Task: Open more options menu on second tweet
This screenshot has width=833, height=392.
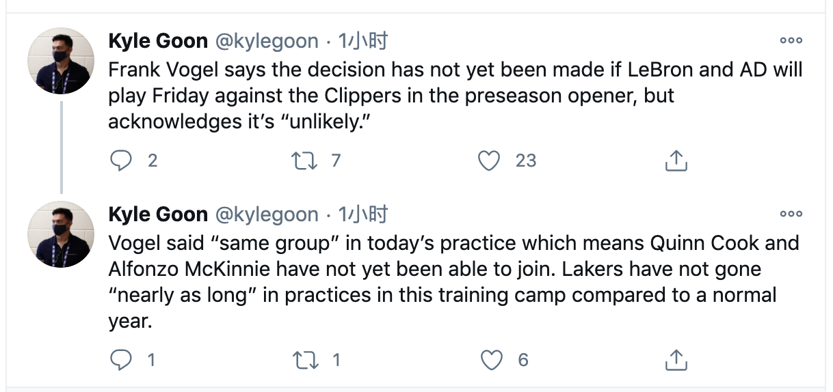Action: pyautogui.click(x=791, y=214)
